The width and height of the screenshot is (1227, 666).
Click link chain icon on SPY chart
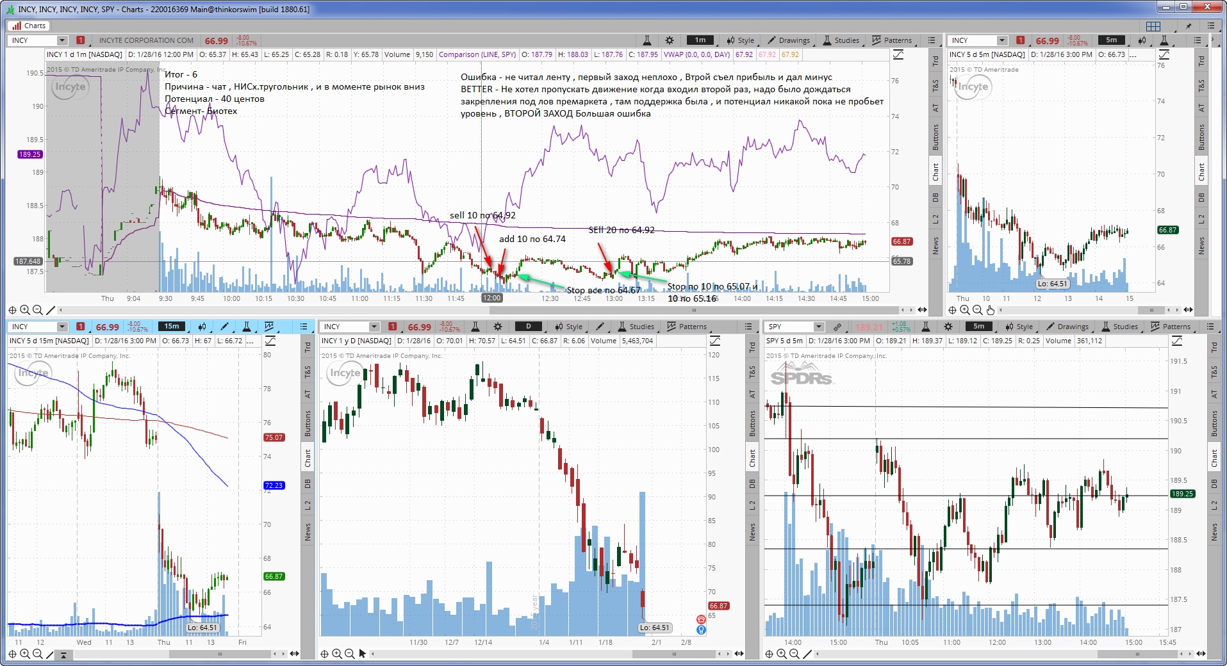[837, 327]
